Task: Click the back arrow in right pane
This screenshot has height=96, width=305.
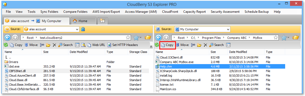Action: point(159,37)
